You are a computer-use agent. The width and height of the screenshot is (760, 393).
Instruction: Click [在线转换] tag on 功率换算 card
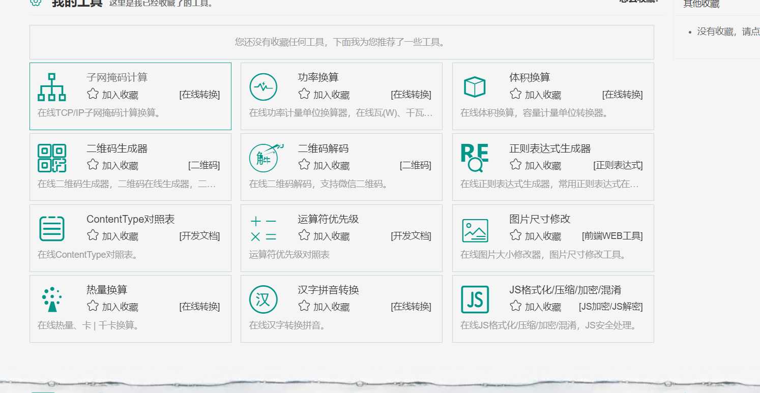pyautogui.click(x=411, y=95)
